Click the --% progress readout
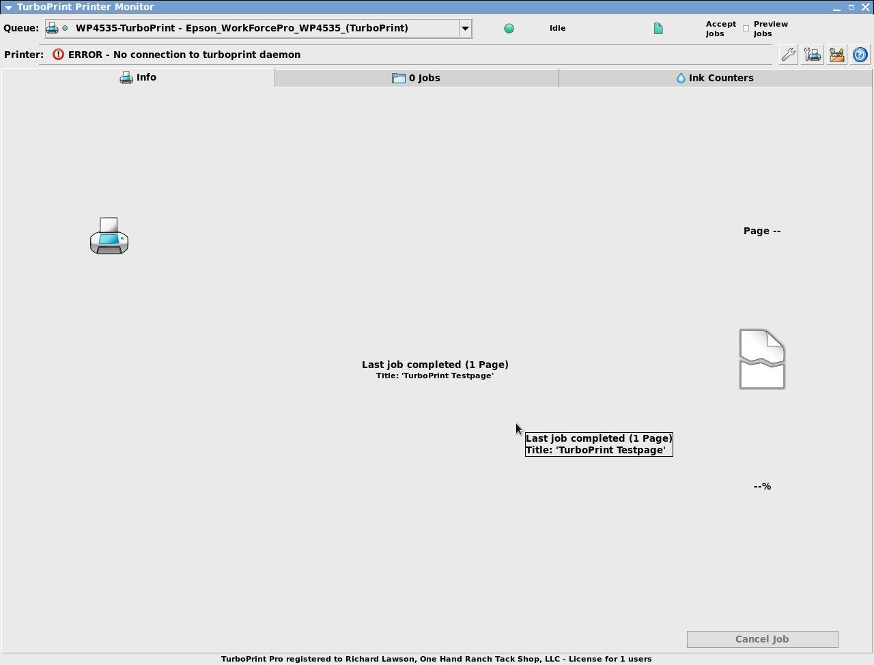The width and height of the screenshot is (874, 665). click(x=762, y=486)
